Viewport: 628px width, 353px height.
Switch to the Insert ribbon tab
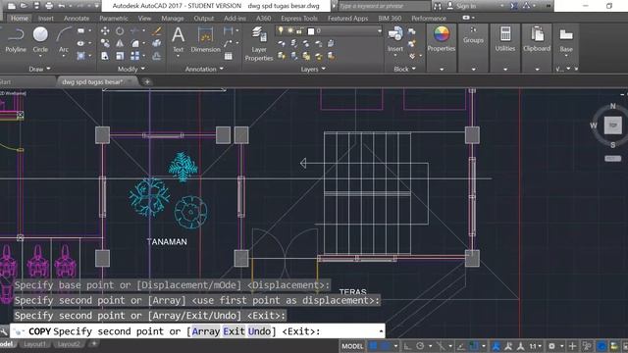(46, 18)
